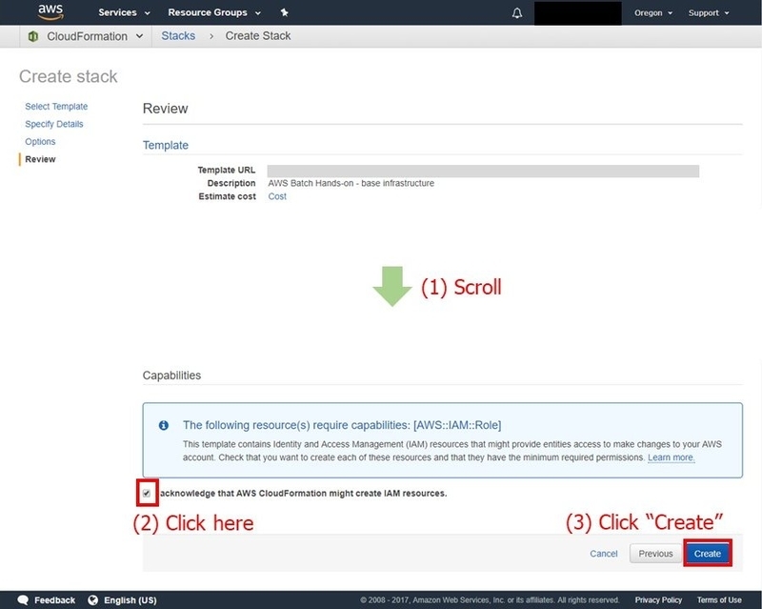Click the Cancel link
The image size is (762, 609).
pyautogui.click(x=604, y=554)
